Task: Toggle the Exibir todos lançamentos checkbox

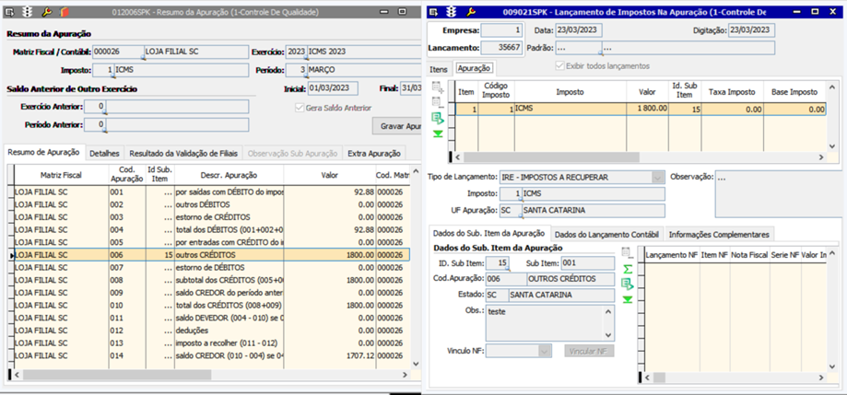Action: click(559, 65)
